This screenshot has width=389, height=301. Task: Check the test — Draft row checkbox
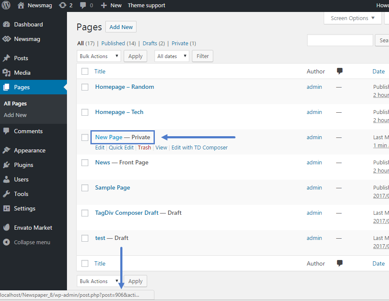(x=85, y=238)
